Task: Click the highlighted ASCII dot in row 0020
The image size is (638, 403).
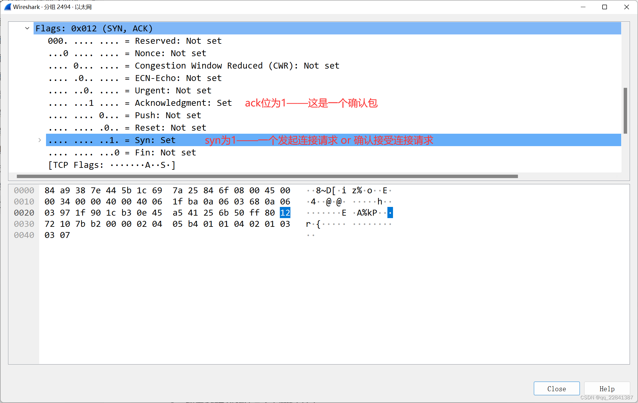Action: tap(390, 213)
